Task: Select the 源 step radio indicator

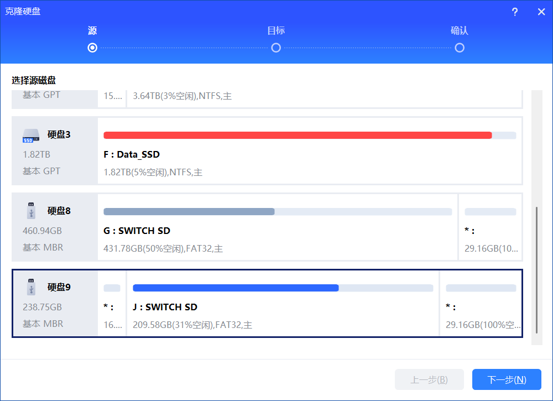Action: click(92, 48)
